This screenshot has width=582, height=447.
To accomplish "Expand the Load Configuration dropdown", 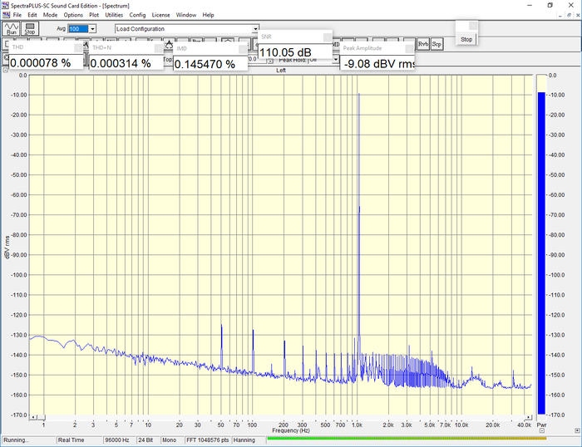I will [255, 29].
